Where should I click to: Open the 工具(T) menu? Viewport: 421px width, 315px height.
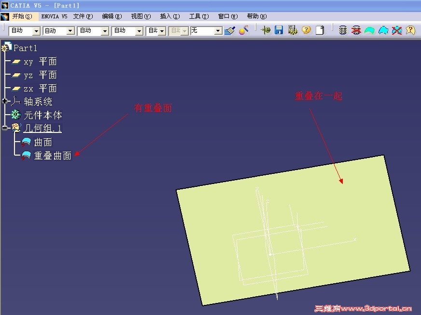tap(199, 16)
